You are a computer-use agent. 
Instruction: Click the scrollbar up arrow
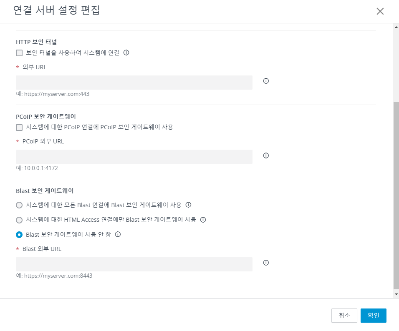(x=396, y=27)
